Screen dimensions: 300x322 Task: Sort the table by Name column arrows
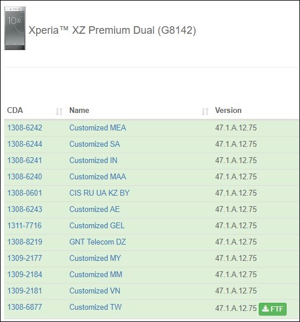205,112
